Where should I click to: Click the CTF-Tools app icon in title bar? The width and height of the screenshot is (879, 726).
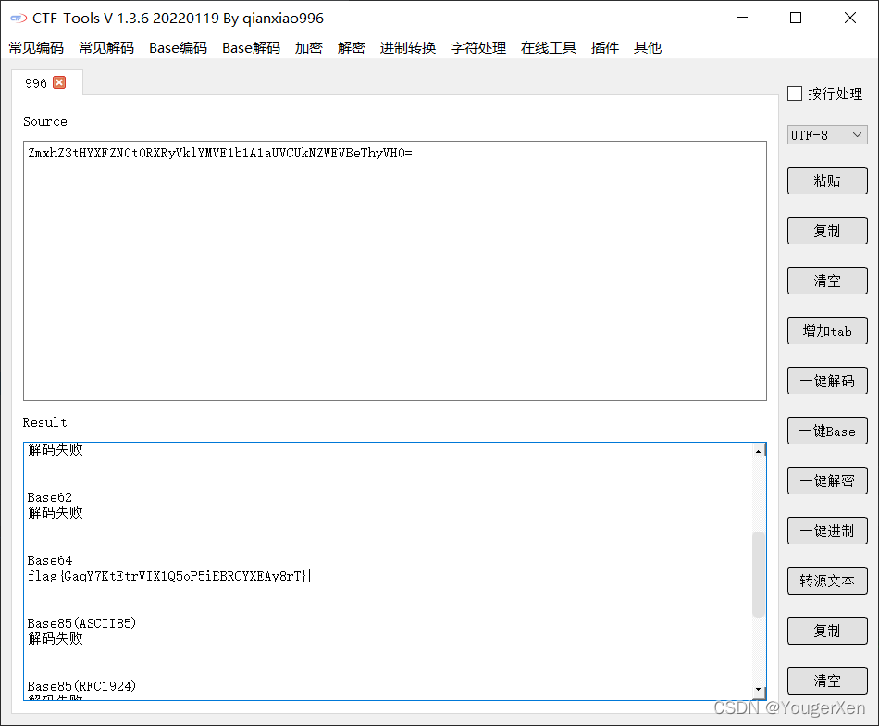[19, 19]
